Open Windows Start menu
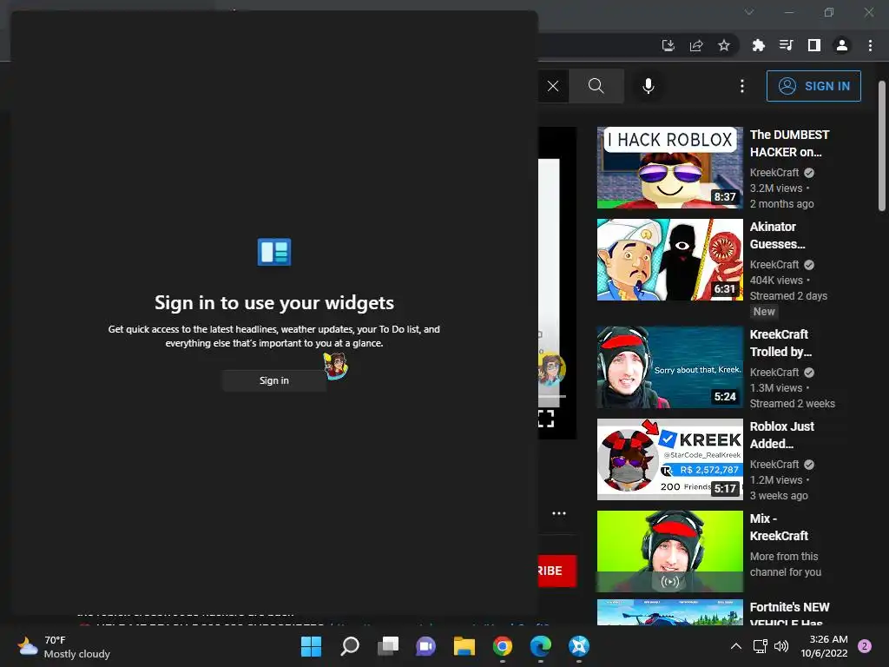Screen dimensions: 889x667 [311, 646]
